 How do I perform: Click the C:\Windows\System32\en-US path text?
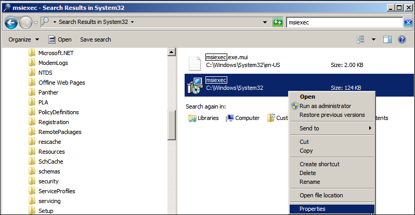point(243,65)
